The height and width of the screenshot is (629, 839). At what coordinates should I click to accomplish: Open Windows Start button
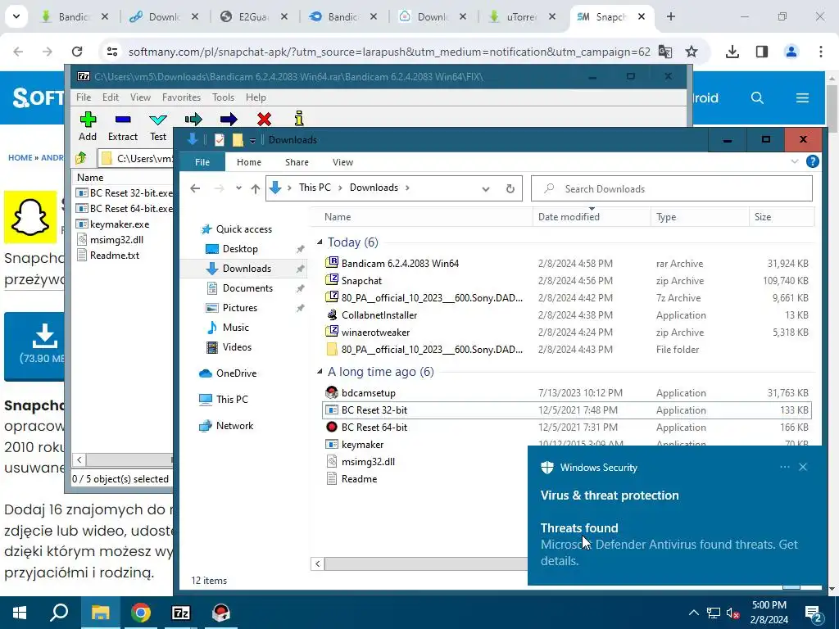(x=20, y=613)
